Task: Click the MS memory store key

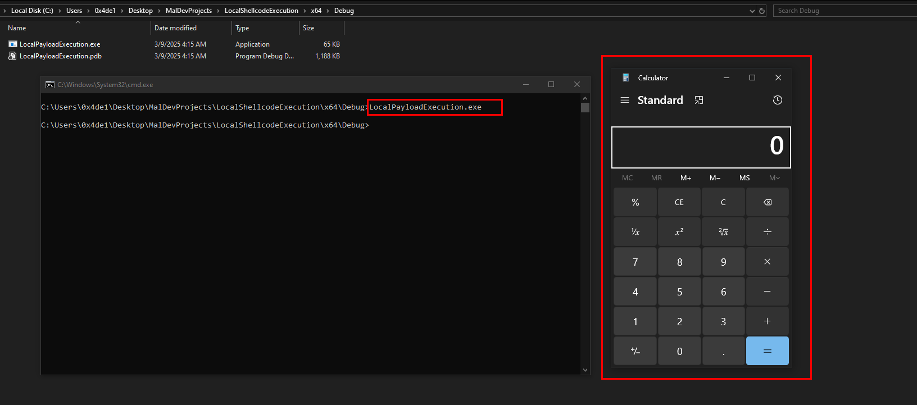Action: [745, 178]
